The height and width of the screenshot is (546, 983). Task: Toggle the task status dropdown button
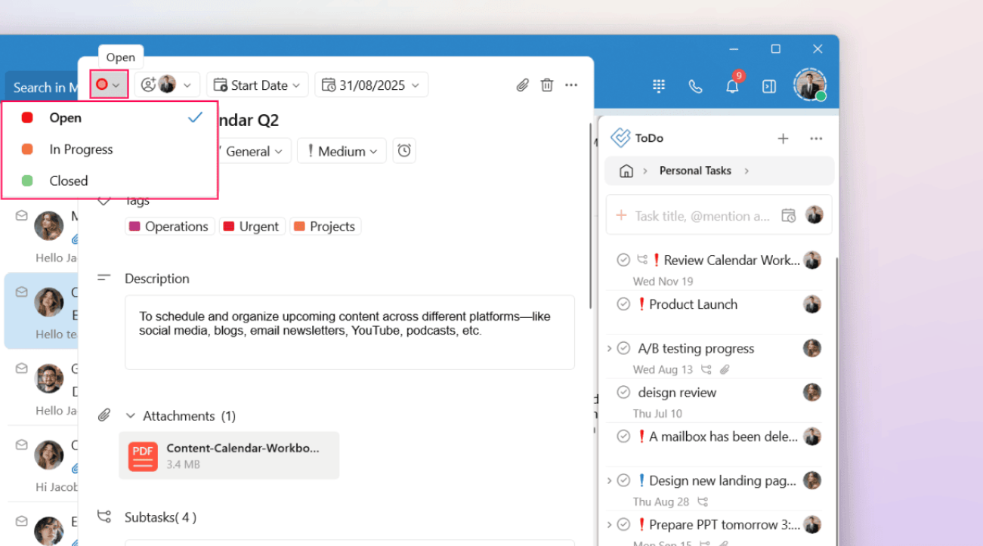(109, 85)
